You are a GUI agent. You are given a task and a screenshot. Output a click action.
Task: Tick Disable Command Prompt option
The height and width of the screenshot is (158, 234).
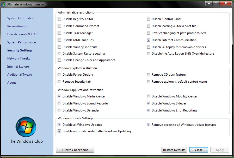click(x=59, y=26)
